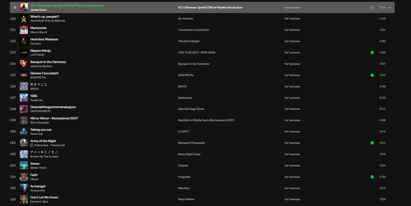Open album Countdown to Evolution
This screenshot has width=411, height=206.
coord(194,30)
